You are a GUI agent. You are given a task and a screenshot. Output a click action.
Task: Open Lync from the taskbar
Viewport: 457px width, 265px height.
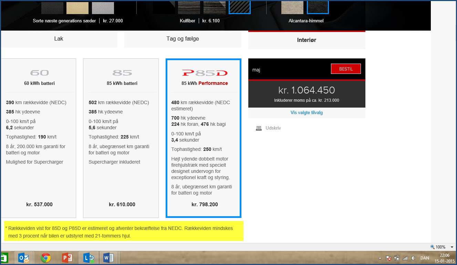[89, 258]
